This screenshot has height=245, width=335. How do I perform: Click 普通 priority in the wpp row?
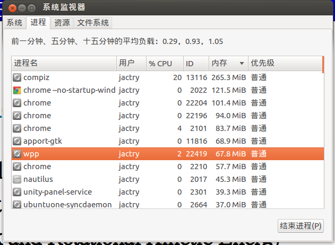[x=259, y=154]
